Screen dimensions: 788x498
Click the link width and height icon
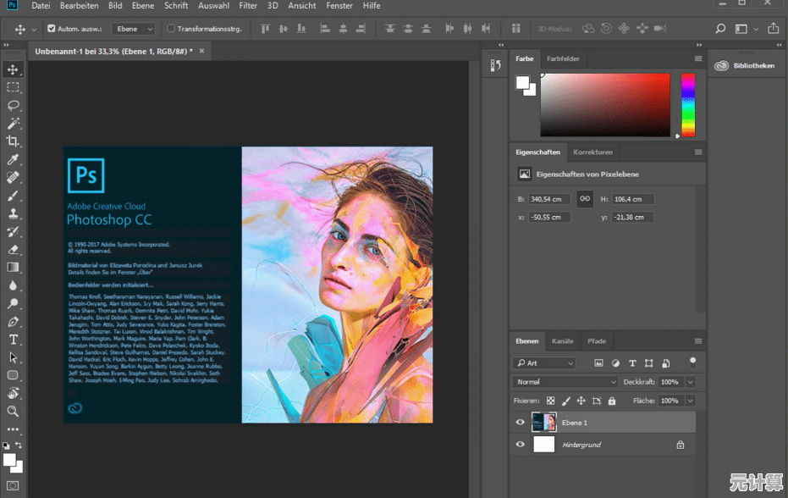tap(584, 199)
